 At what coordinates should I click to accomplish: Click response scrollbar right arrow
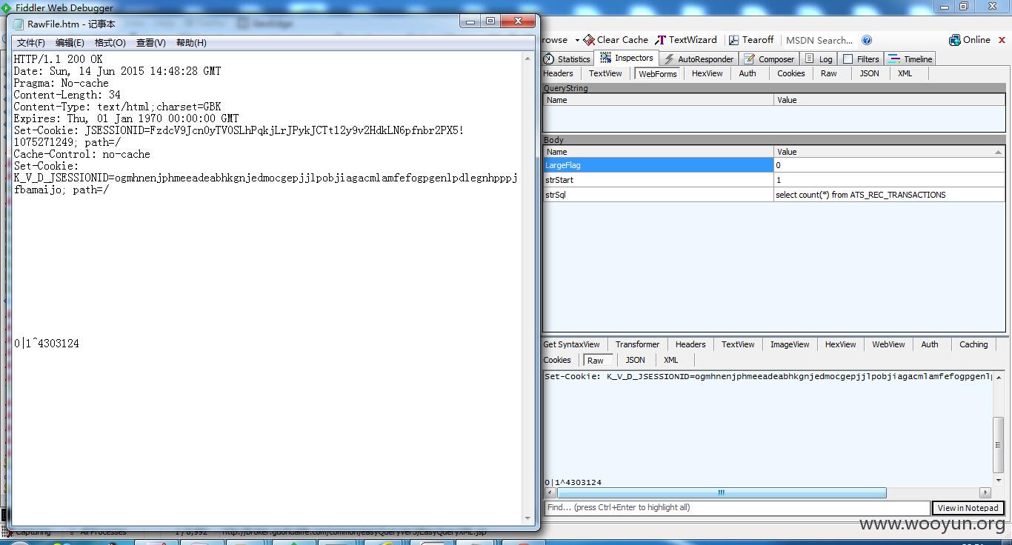985,492
